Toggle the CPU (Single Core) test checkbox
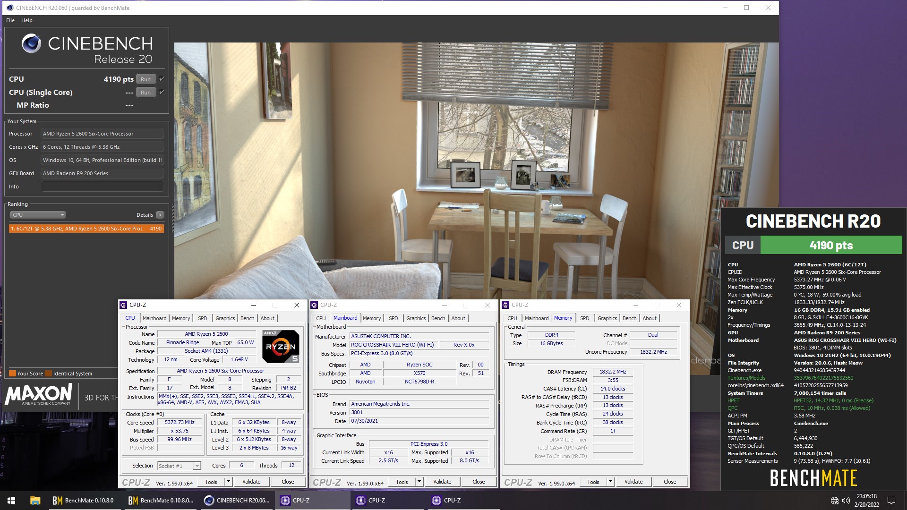907x510 pixels. [x=162, y=92]
